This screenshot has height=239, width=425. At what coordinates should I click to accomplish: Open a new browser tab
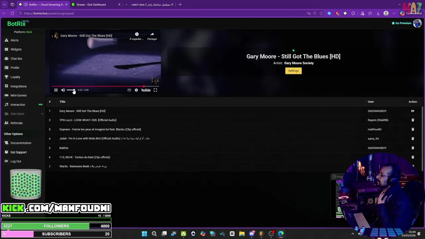(x=180, y=5)
